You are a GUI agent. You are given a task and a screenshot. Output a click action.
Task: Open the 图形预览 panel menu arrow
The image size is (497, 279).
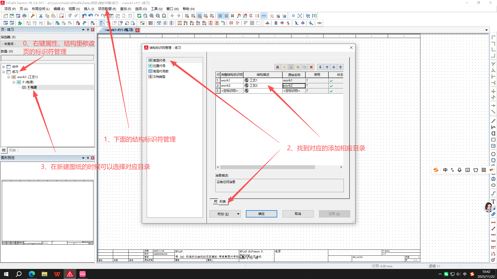tap(83, 158)
